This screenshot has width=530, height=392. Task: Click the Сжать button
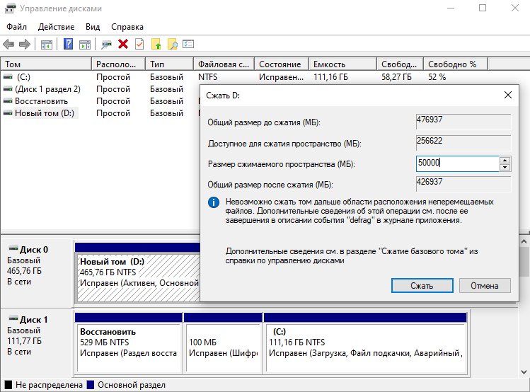pos(422,286)
